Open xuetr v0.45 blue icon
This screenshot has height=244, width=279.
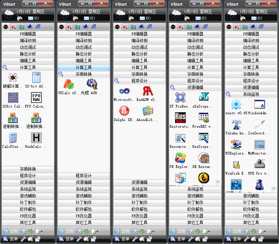pos(236,105)
